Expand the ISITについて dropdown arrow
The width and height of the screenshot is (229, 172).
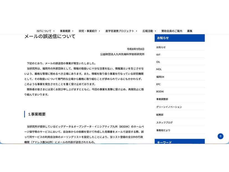pyautogui.click(x=54, y=31)
